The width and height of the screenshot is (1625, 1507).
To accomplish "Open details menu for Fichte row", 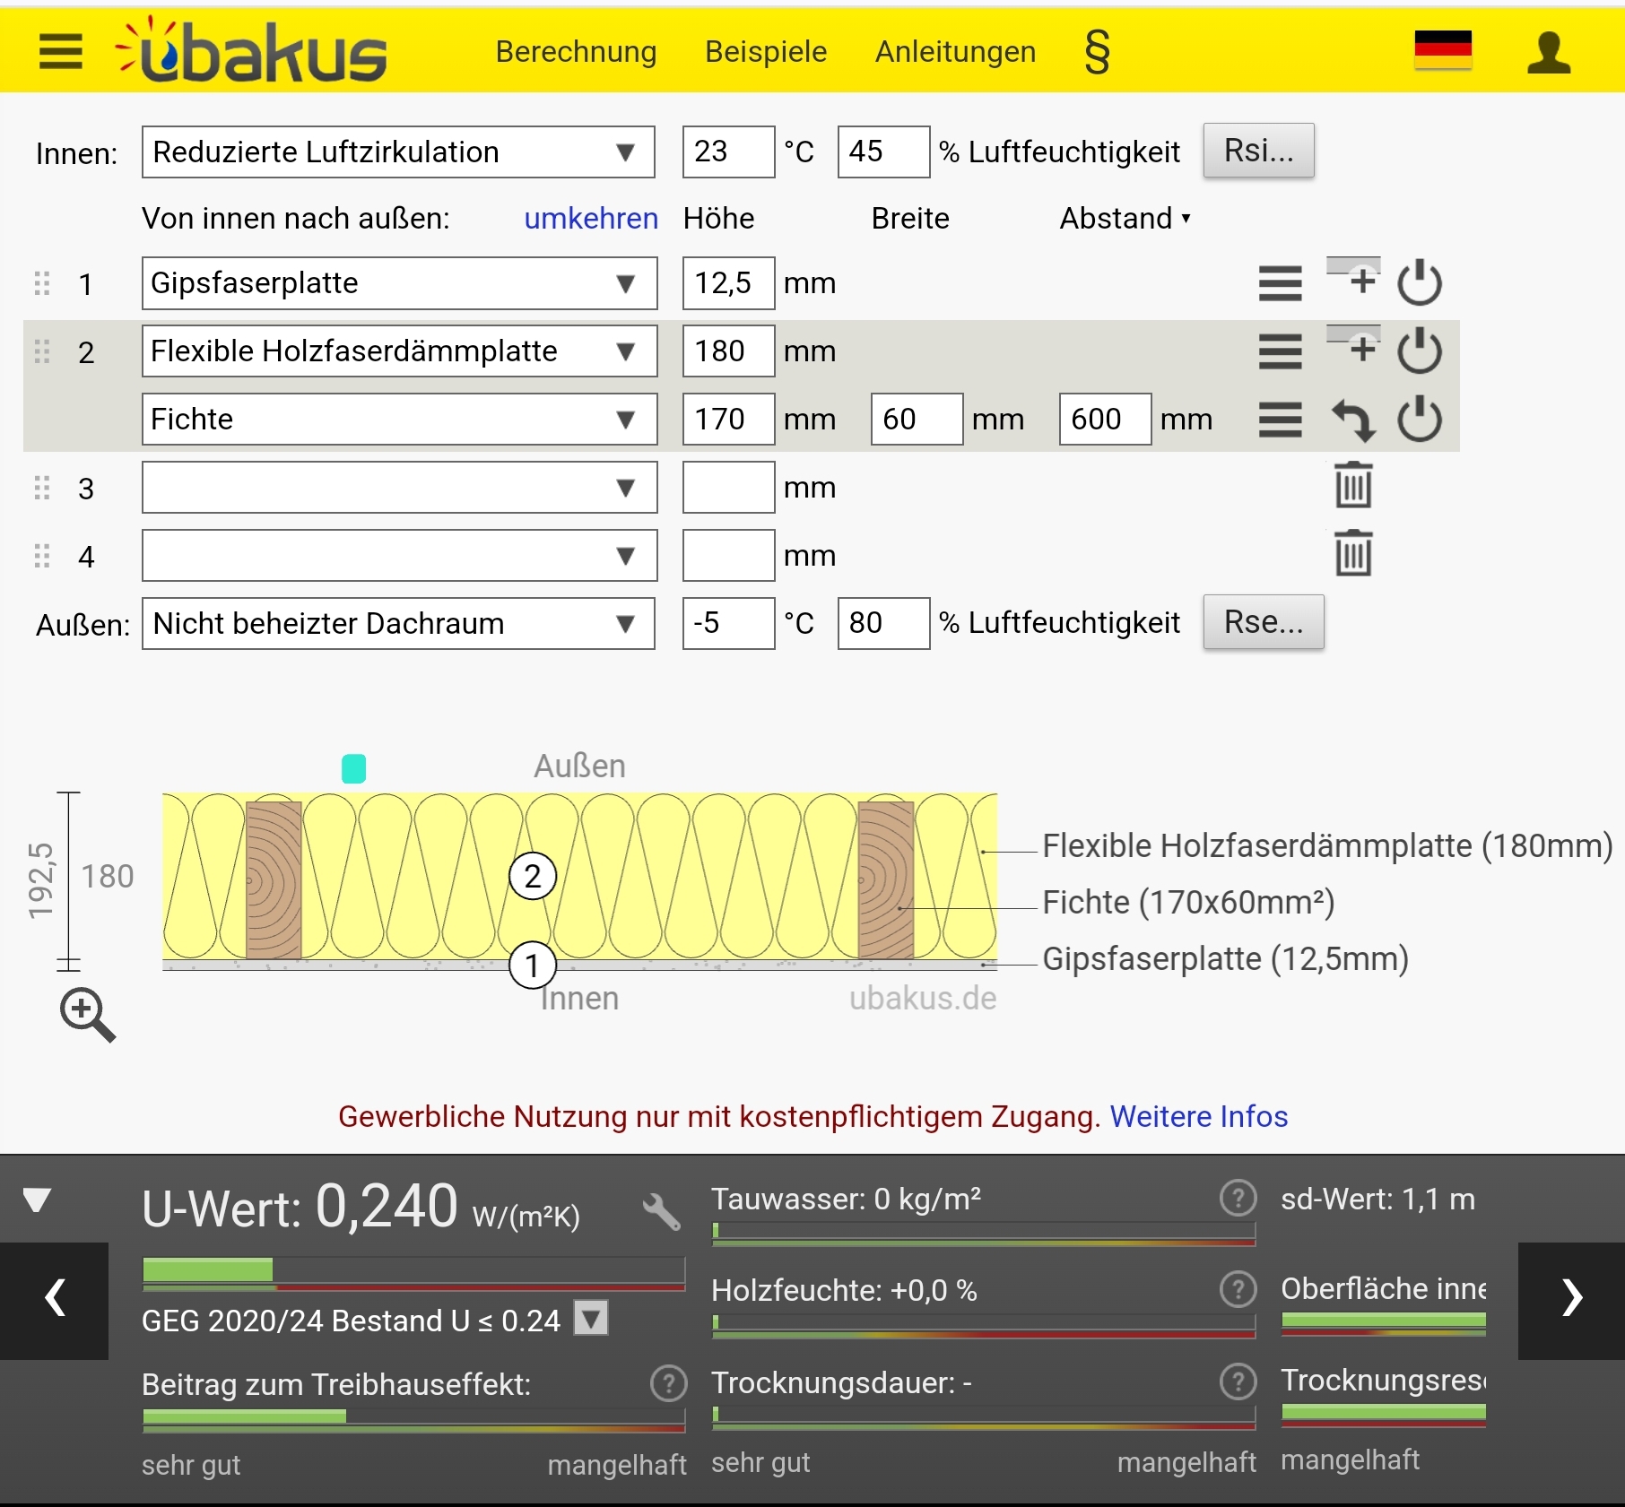I will (1280, 420).
